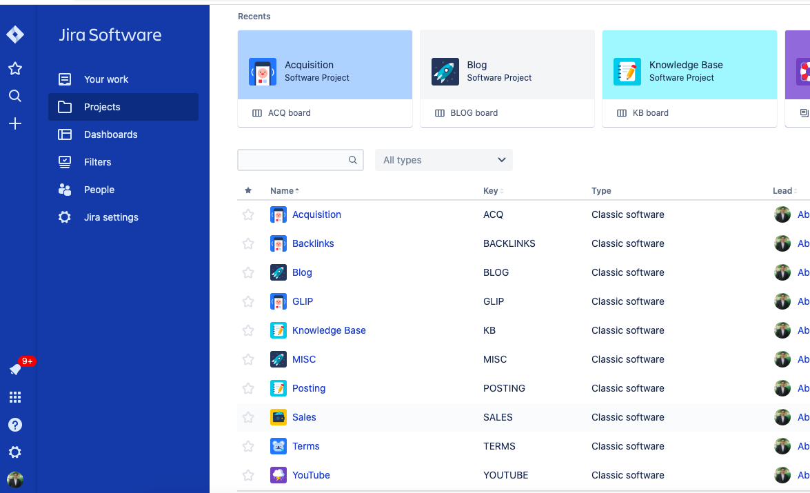Star the Blog project in the list
810x493 pixels.
pos(248,272)
